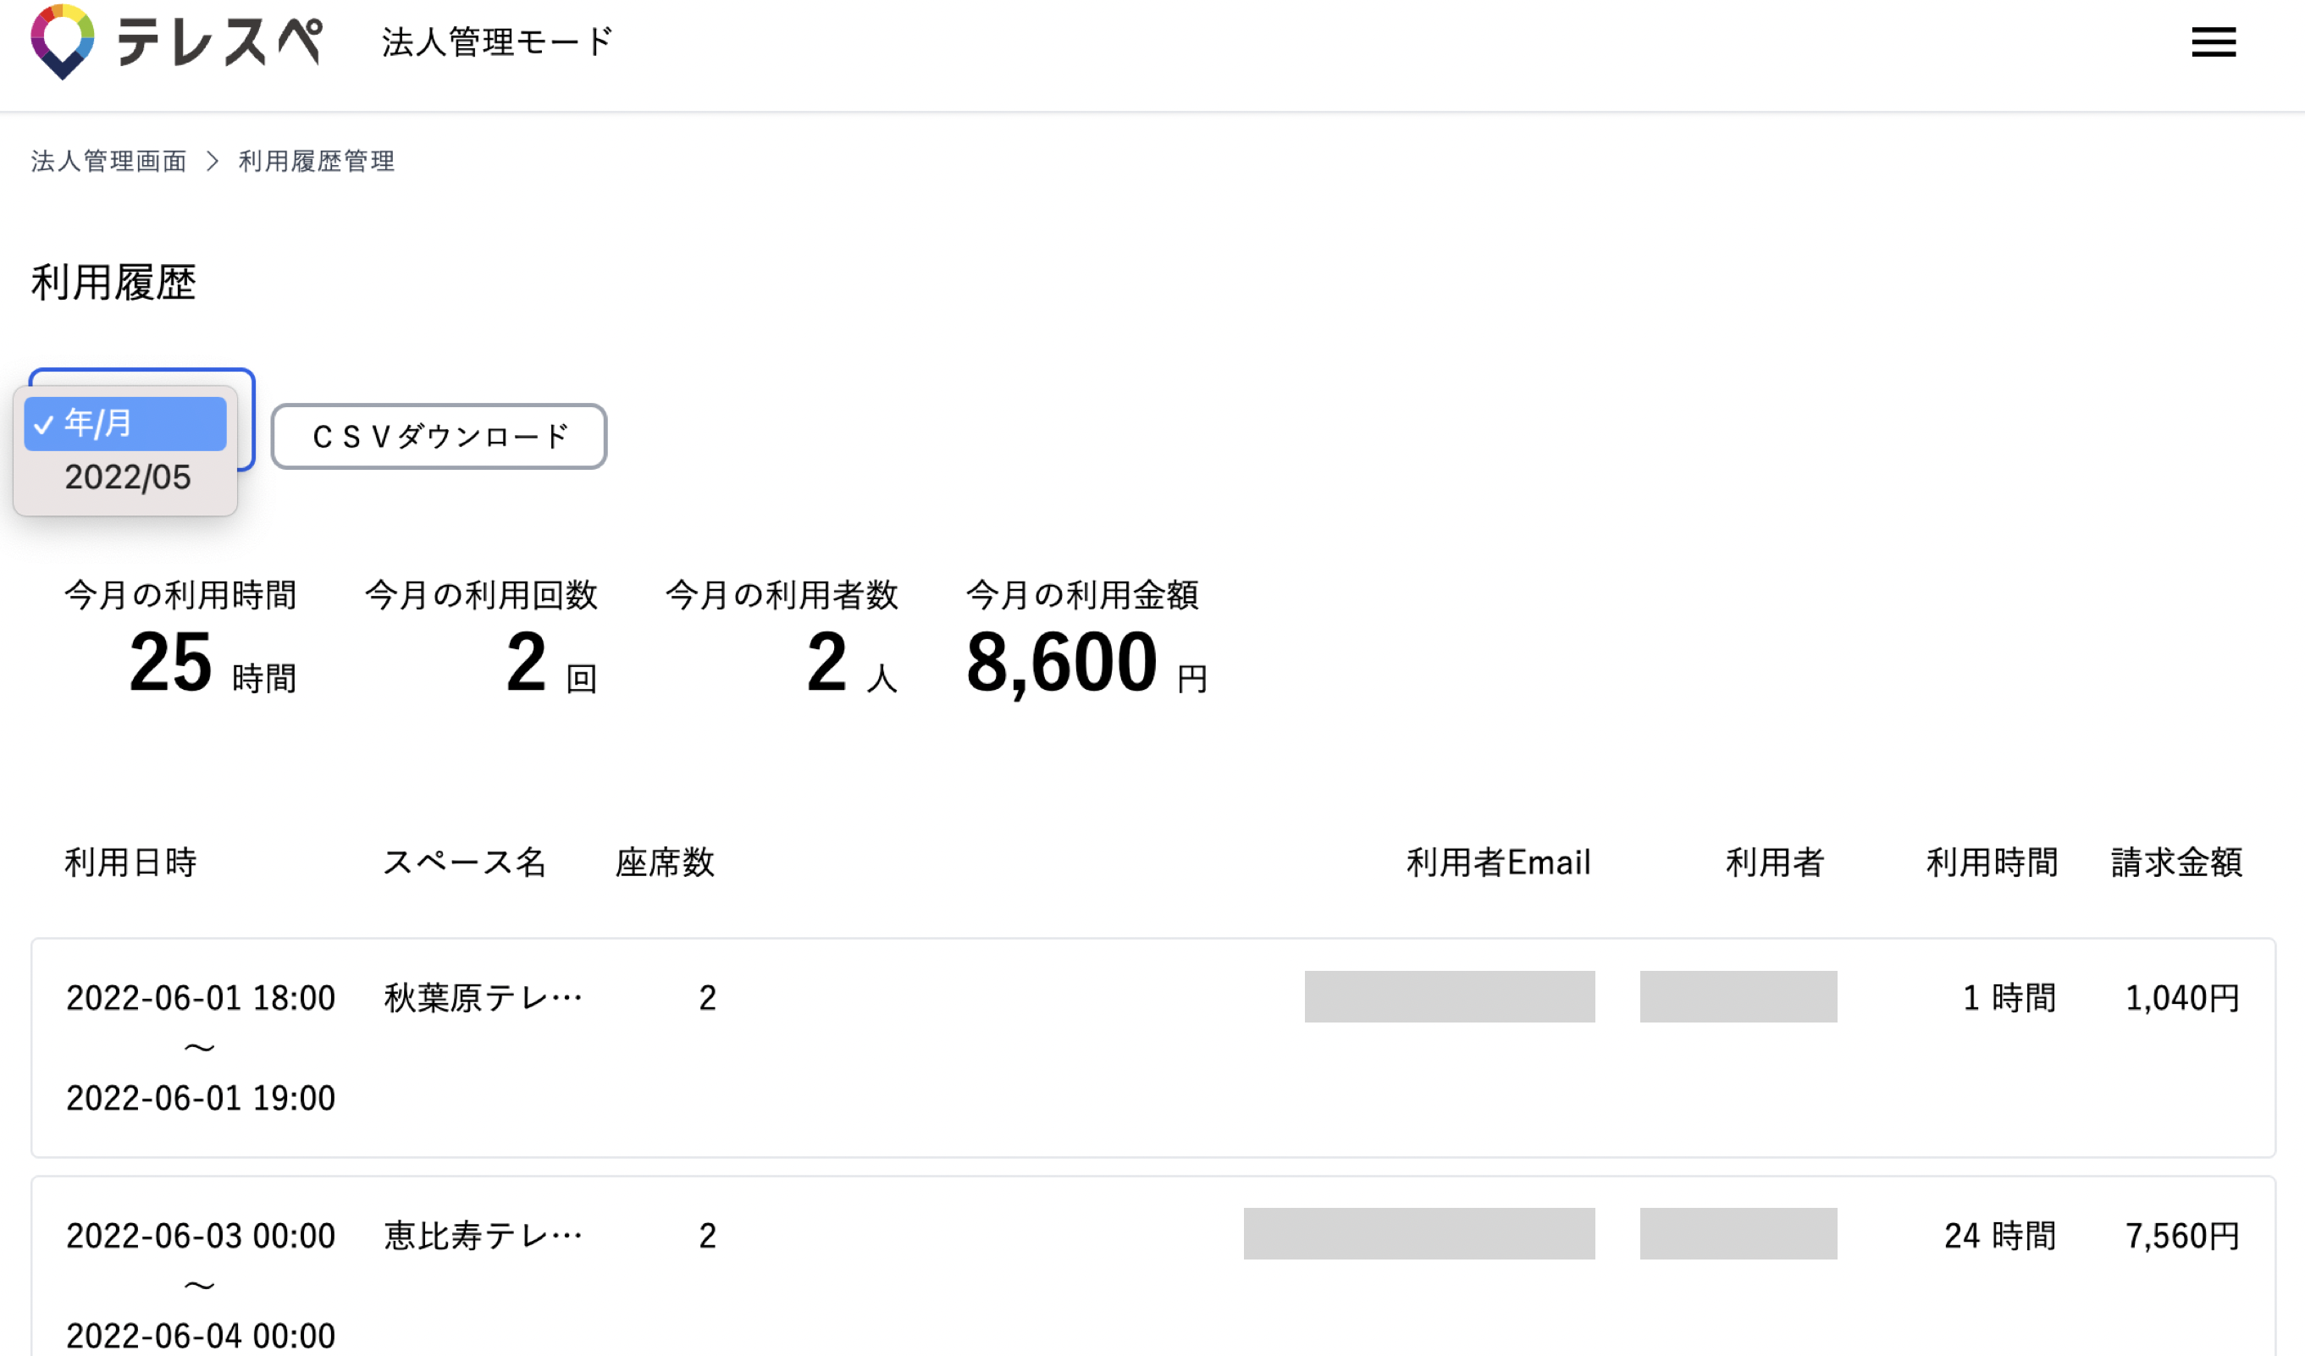Click the 7,560円 billing amount
The width and height of the screenshot is (2305, 1356).
(2181, 1235)
